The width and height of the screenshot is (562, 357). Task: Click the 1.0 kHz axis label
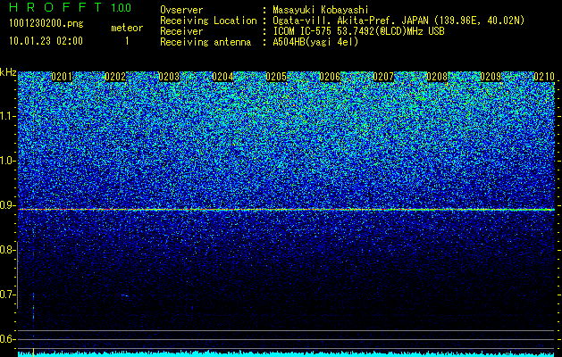[x=7, y=161]
